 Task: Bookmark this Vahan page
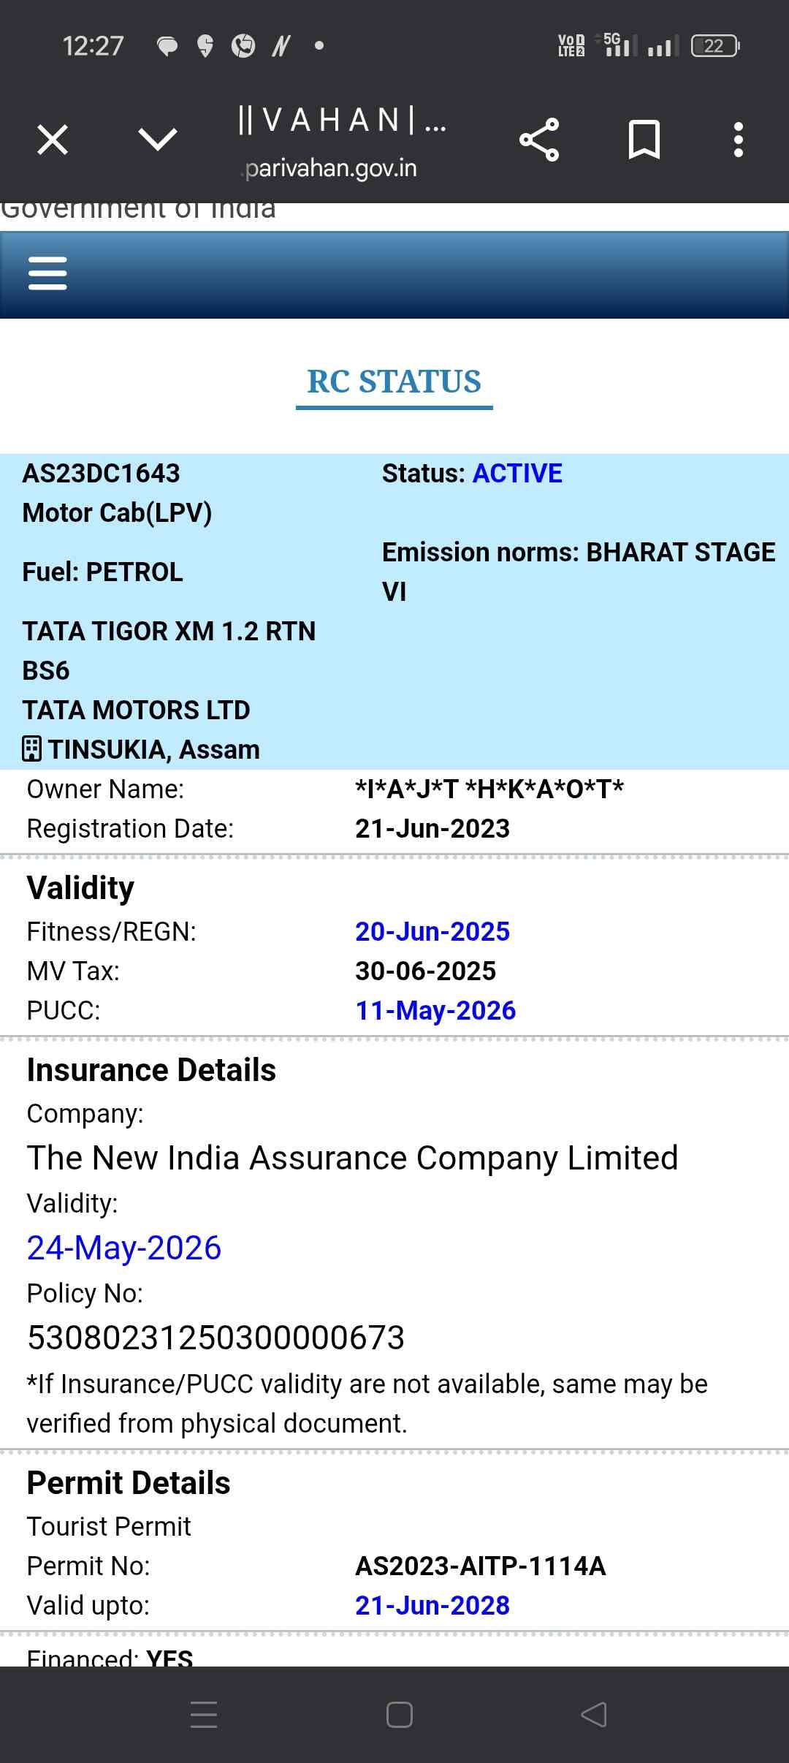[x=644, y=140]
